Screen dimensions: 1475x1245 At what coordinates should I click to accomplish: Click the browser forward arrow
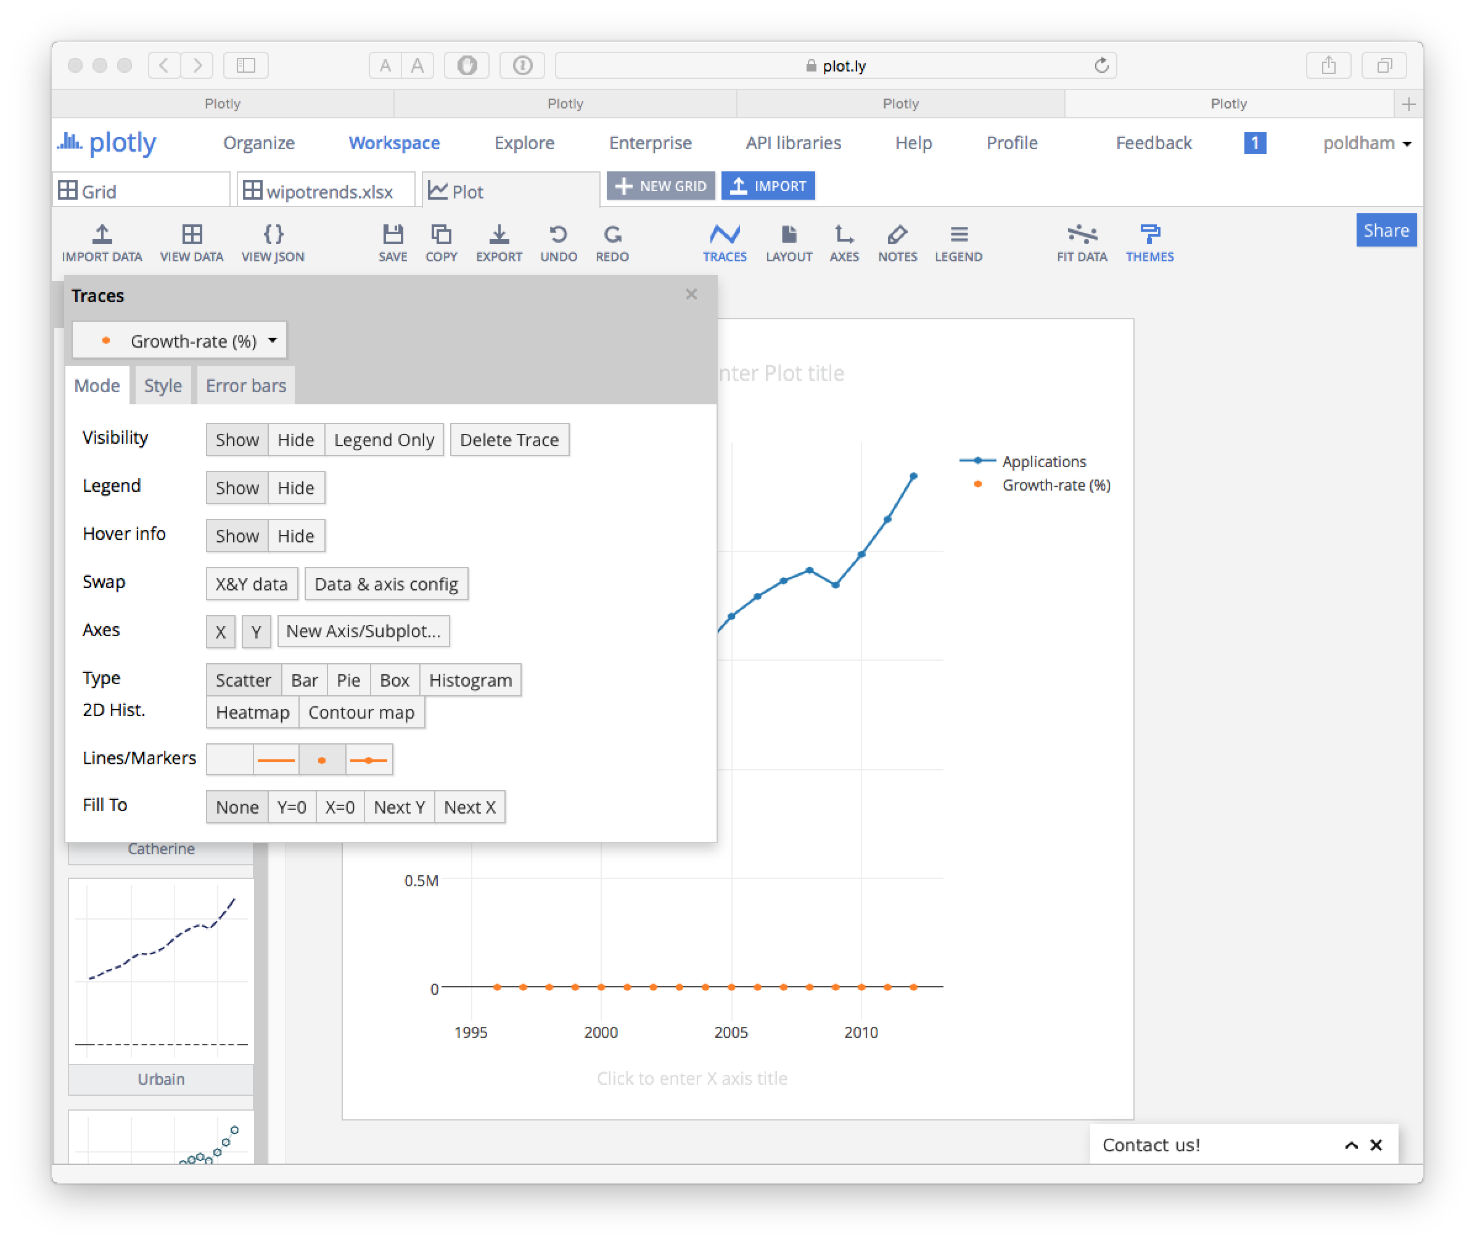click(x=197, y=65)
